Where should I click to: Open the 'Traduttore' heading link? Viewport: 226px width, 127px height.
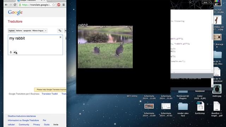click(15, 22)
